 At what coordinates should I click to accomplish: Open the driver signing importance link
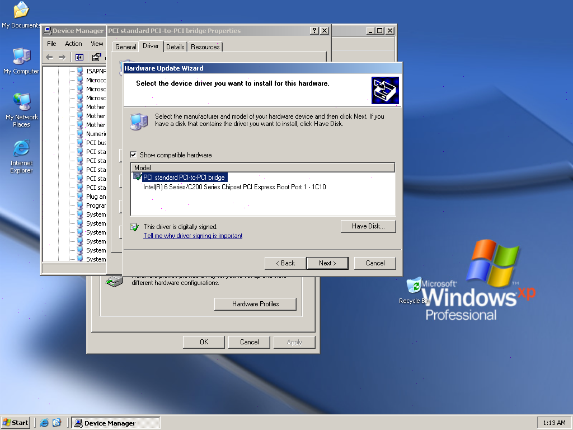click(192, 236)
